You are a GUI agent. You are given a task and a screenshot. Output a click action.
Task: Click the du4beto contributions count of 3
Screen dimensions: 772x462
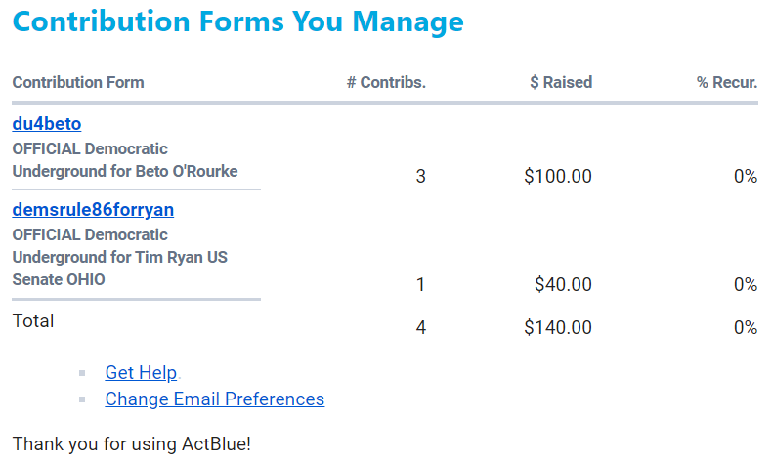coord(421,177)
